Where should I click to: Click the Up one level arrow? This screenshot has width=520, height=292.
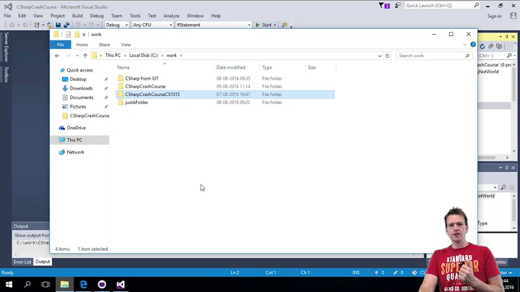[84, 56]
